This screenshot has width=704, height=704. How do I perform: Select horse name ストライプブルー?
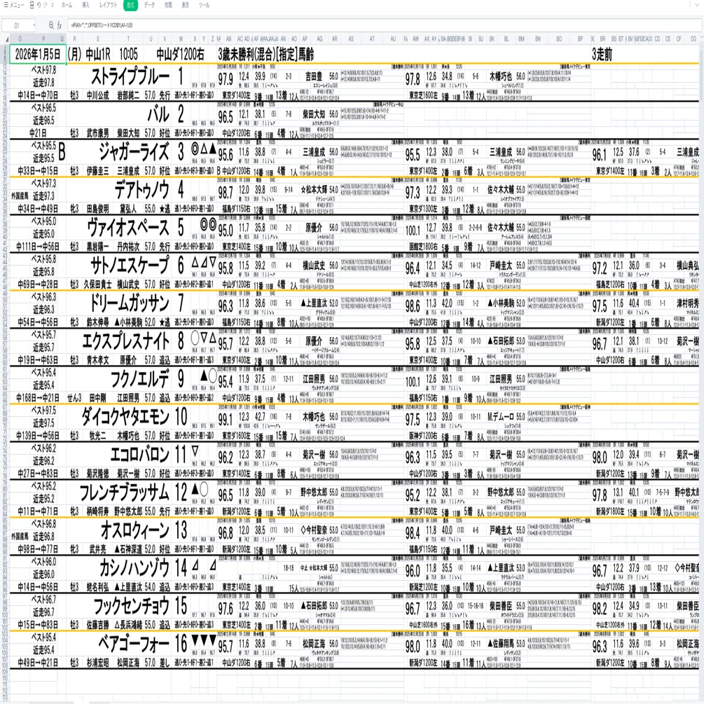click(x=130, y=77)
